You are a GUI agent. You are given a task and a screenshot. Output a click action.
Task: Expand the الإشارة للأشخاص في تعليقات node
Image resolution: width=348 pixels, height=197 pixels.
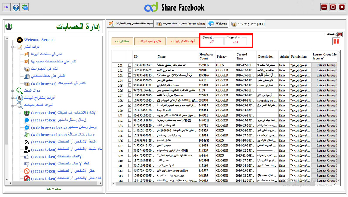[20, 113]
